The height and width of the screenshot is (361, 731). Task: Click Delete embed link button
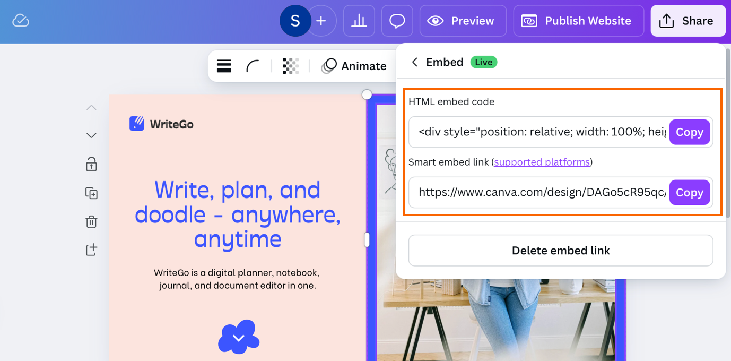click(x=561, y=251)
